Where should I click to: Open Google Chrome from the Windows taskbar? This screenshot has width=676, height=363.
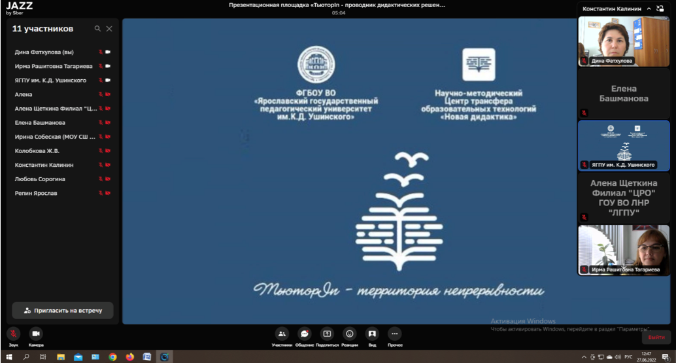click(x=112, y=357)
